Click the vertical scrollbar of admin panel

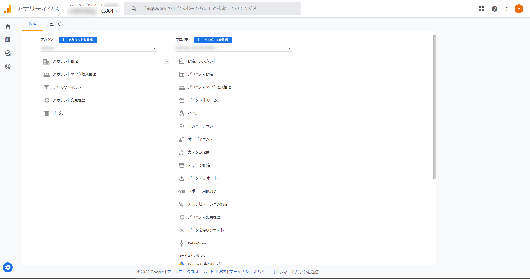pyautogui.click(x=434, y=107)
